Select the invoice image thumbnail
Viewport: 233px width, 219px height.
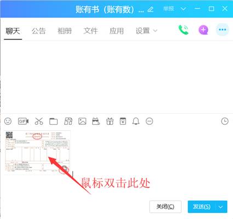pos(37,153)
